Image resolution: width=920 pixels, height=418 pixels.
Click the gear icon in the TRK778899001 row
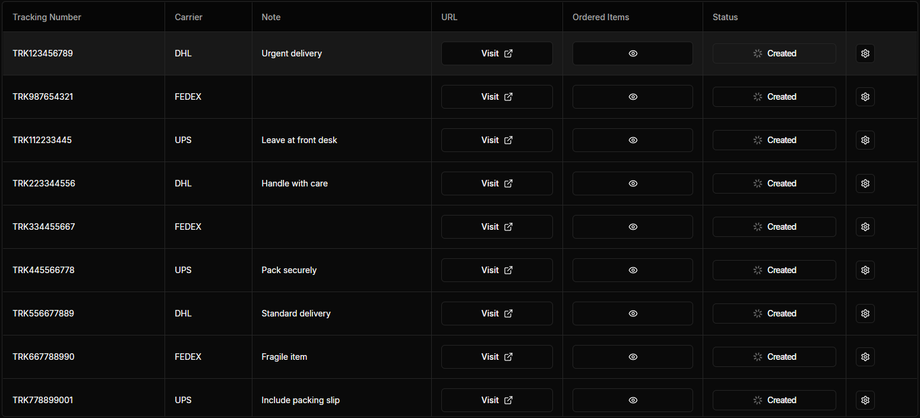coord(865,400)
